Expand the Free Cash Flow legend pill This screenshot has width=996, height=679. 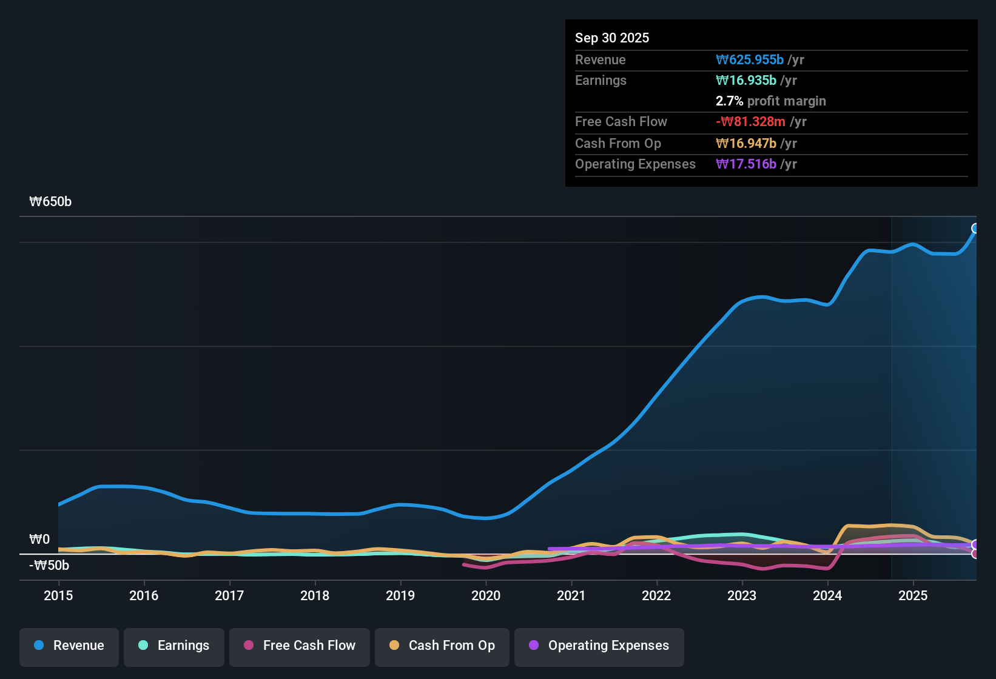click(x=299, y=646)
